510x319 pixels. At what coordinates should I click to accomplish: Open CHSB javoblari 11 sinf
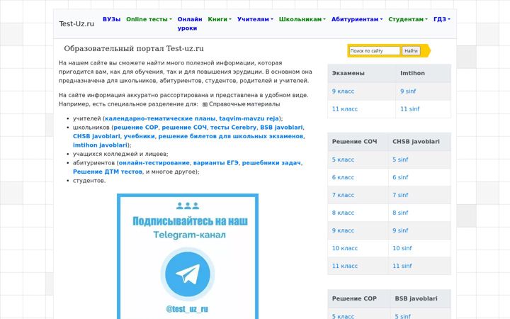point(402,266)
